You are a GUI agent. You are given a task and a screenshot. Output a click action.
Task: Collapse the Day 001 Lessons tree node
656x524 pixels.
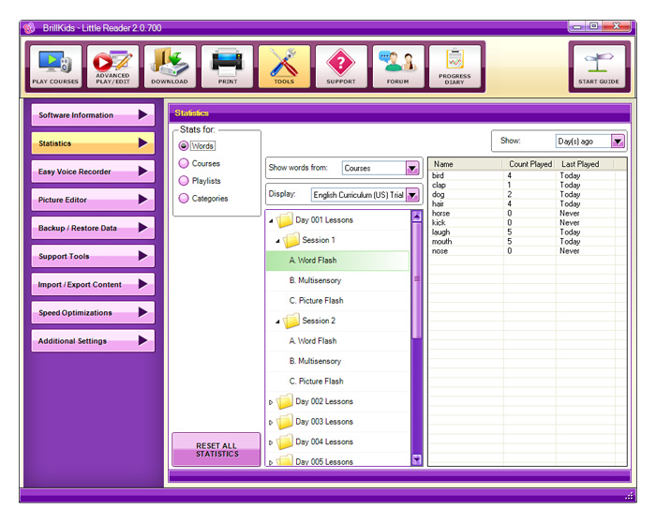click(x=271, y=220)
